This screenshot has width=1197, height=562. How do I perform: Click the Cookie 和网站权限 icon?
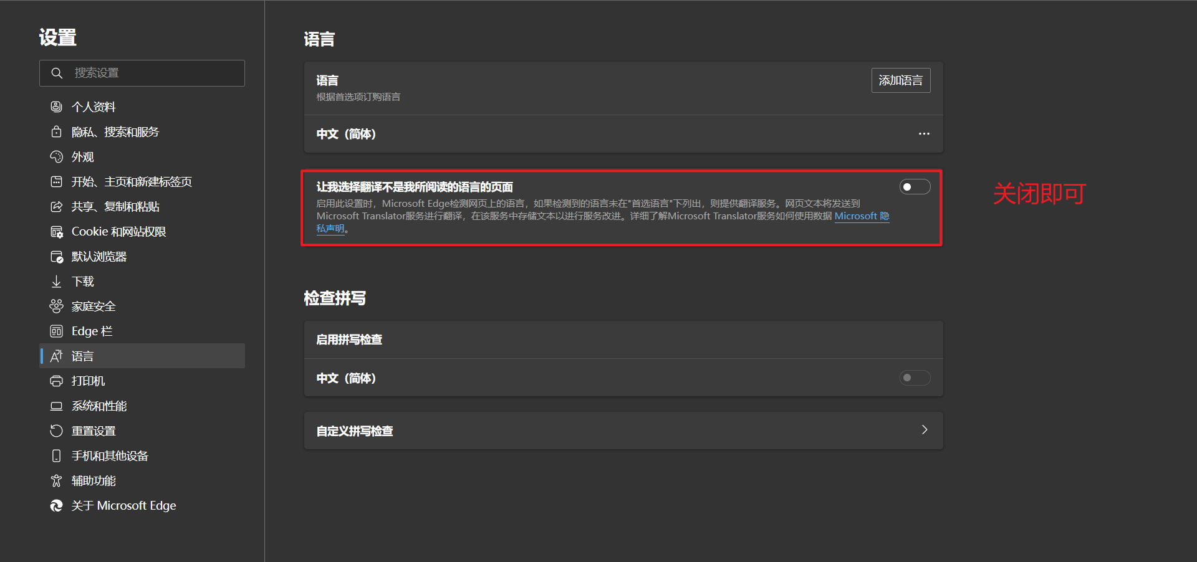click(57, 231)
